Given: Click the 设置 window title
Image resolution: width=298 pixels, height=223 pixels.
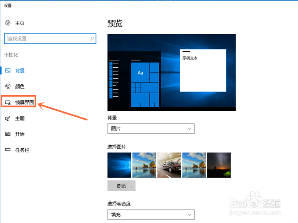Looking at the screenshot, I should [8, 6].
